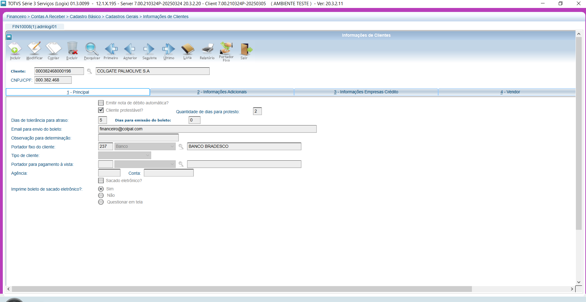Open 3 - Informações Empresas Crédito tab

(x=366, y=92)
